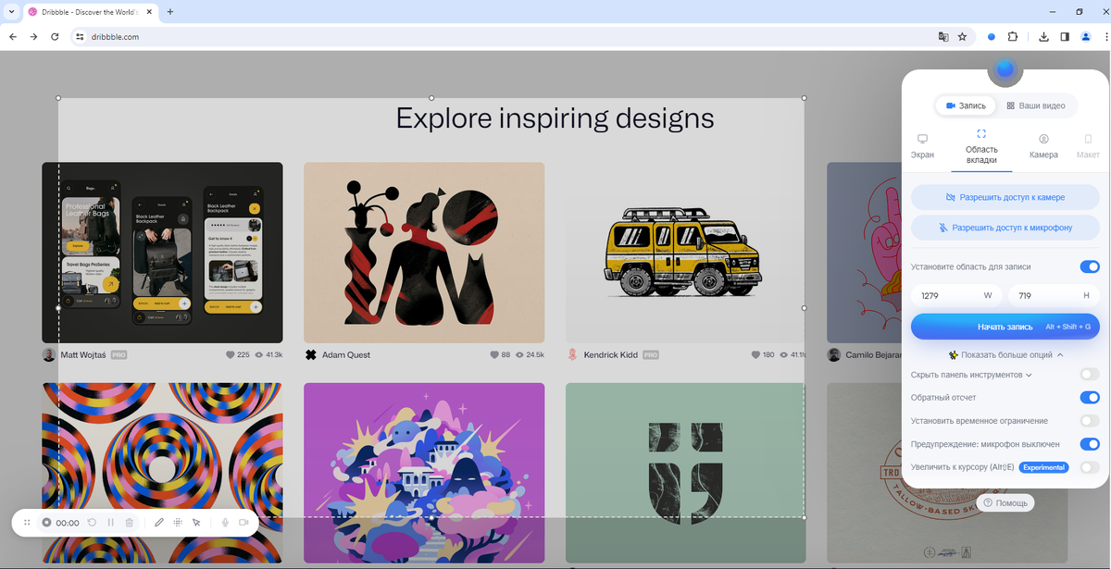
Task: Disable the 'Обратный отсчет' switch
Action: [x=1090, y=398]
